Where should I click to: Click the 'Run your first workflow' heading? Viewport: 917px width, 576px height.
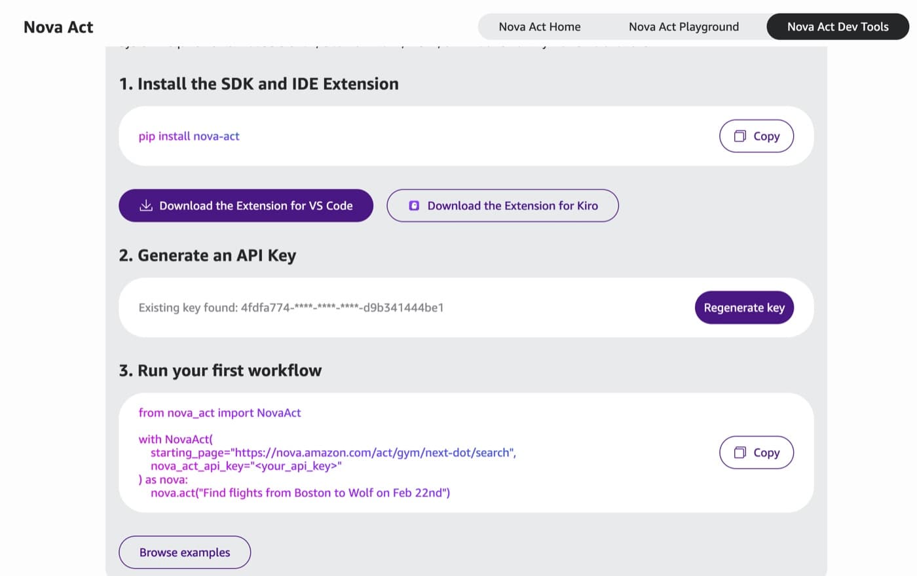pyautogui.click(x=220, y=370)
